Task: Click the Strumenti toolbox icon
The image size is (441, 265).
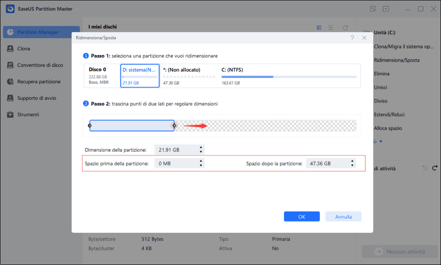Action: click(x=10, y=114)
